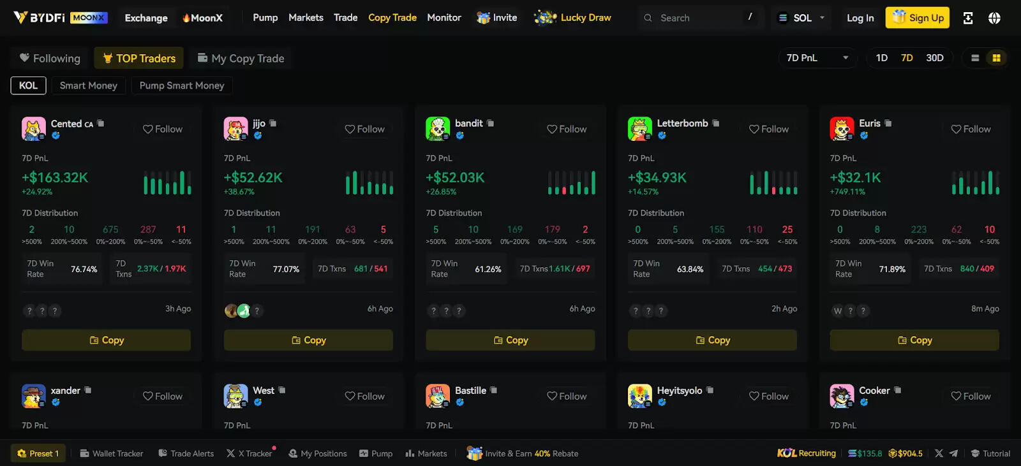Switch to list view layout icon
Image resolution: width=1021 pixels, height=466 pixels.
[975, 58]
